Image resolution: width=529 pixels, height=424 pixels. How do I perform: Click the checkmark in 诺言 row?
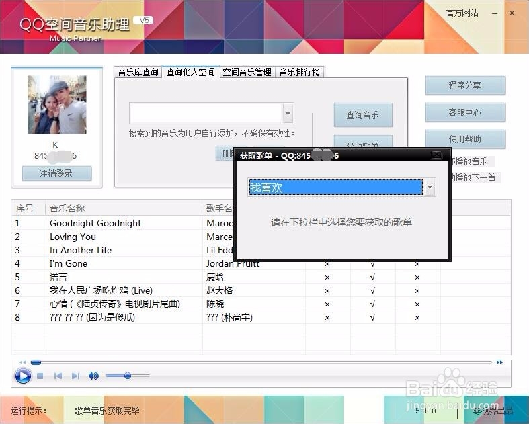point(372,278)
